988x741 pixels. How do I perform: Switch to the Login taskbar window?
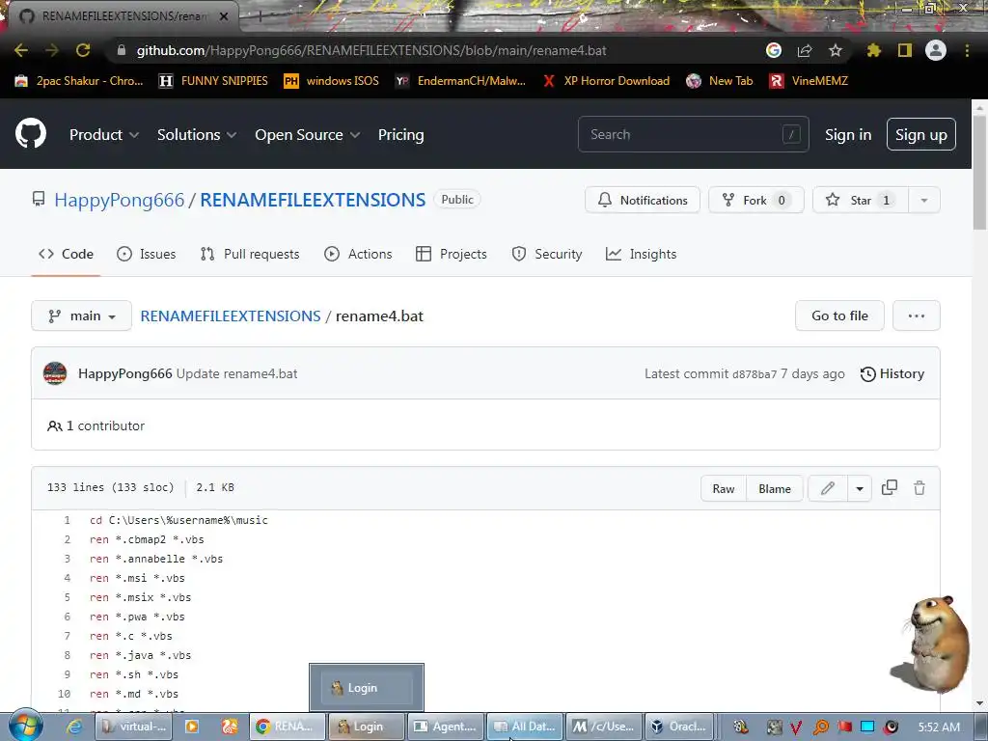pos(366,727)
